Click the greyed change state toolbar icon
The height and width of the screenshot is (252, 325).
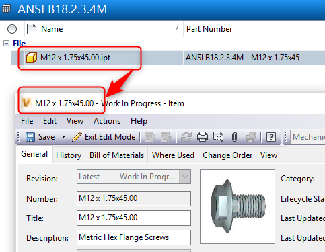[x=150, y=137]
